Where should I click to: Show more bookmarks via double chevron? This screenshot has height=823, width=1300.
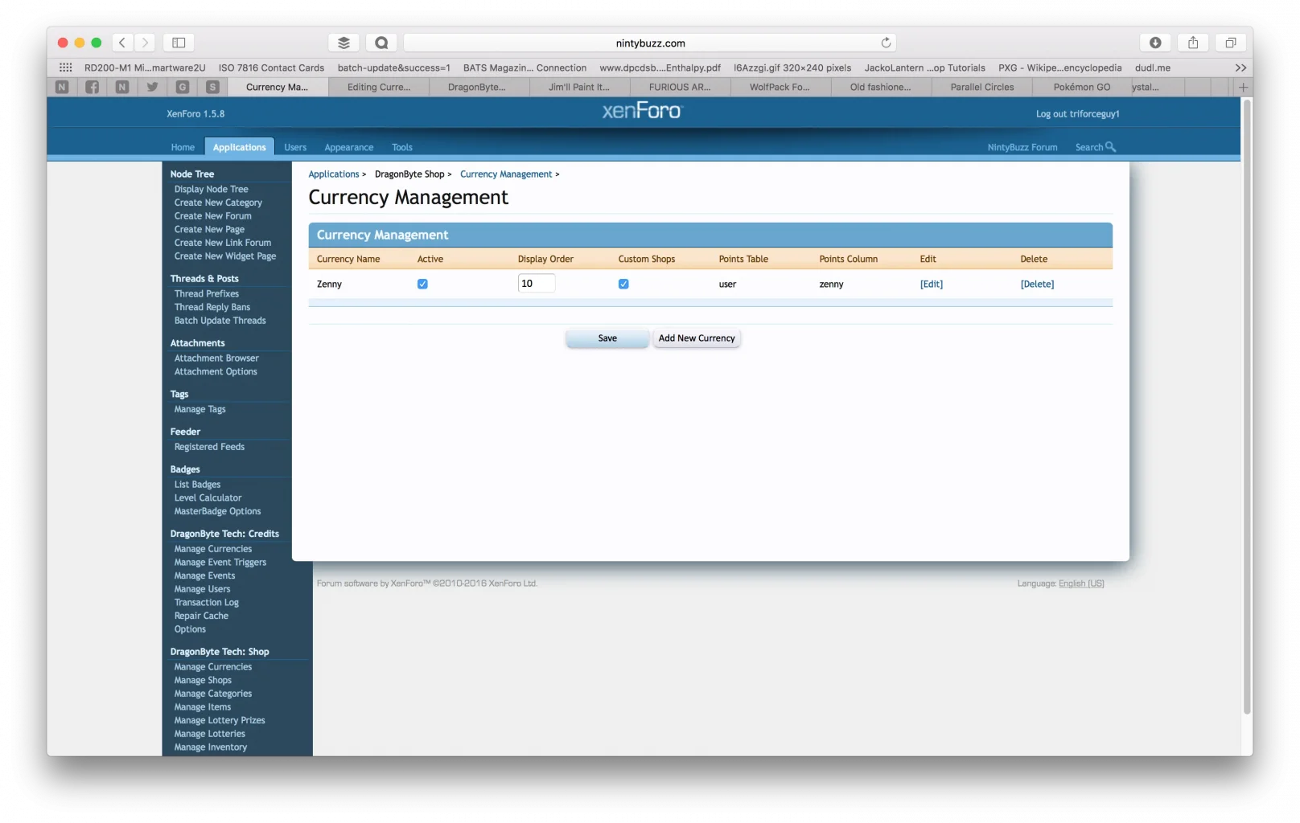tap(1240, 68)
